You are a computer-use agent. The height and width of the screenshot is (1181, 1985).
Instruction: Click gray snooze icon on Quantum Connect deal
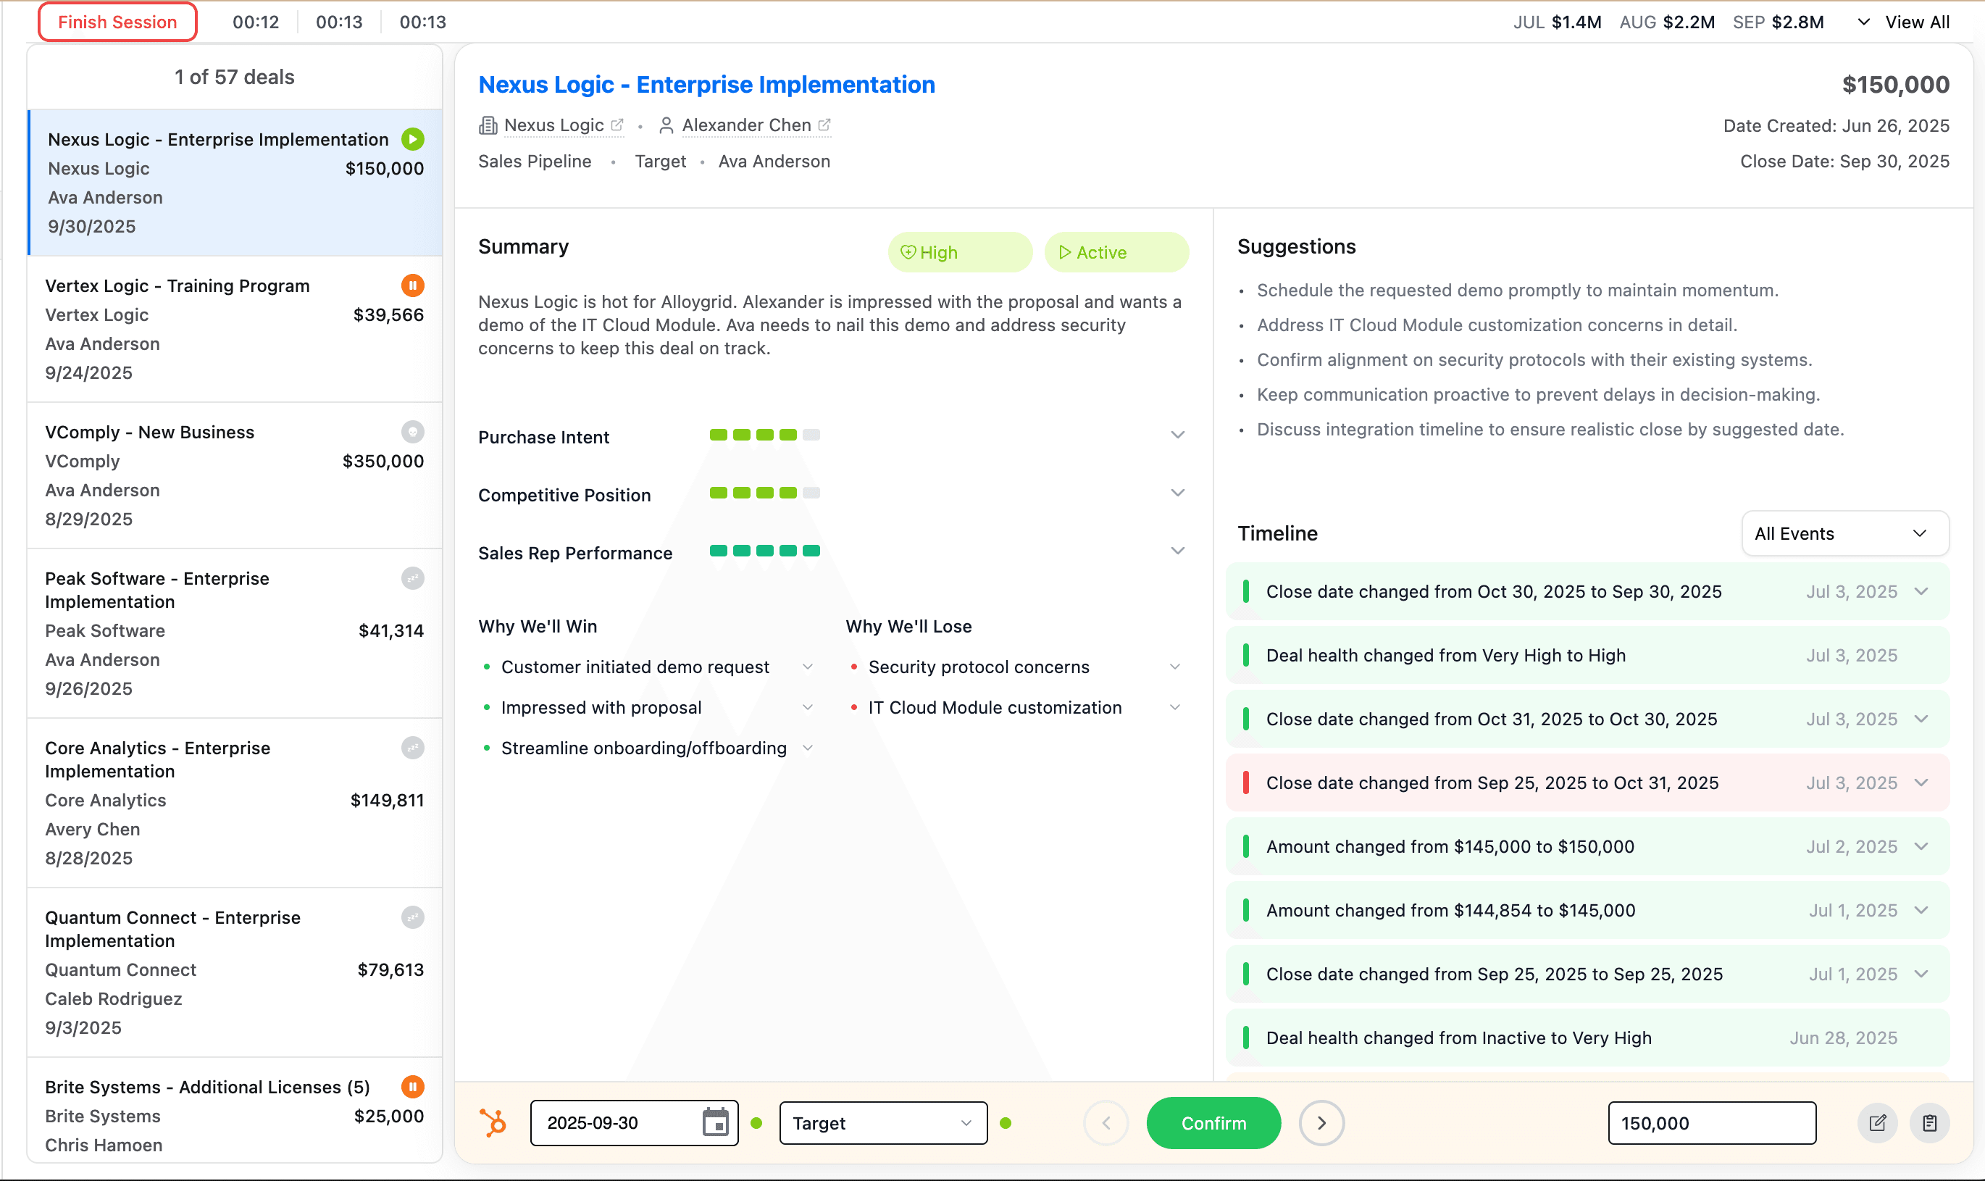click(412, 917)
